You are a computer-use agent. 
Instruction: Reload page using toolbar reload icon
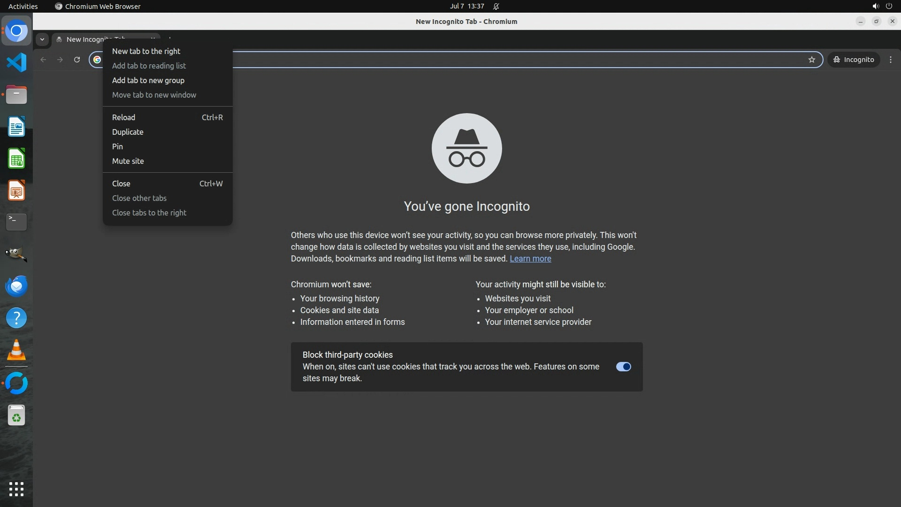pos(77,60)
